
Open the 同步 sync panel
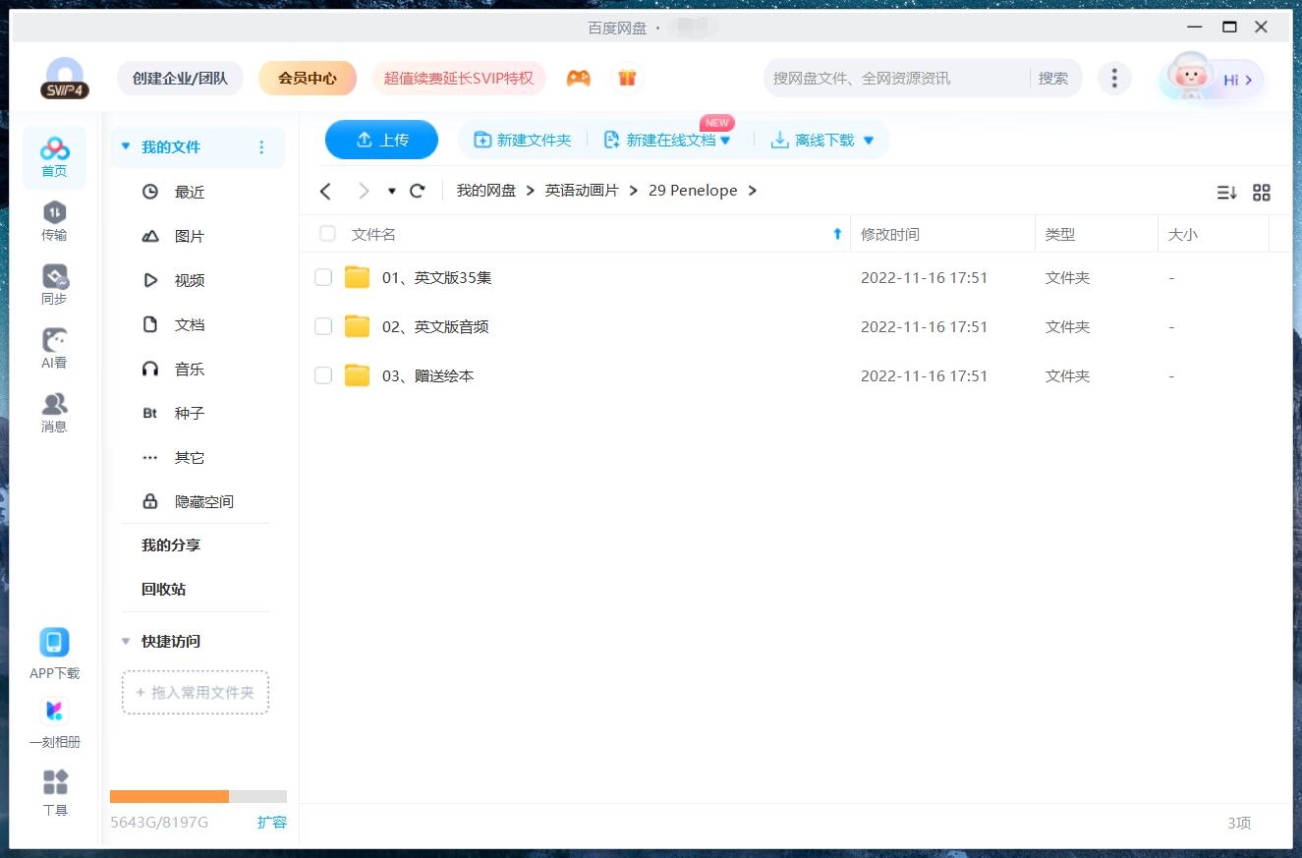[54, 283]
